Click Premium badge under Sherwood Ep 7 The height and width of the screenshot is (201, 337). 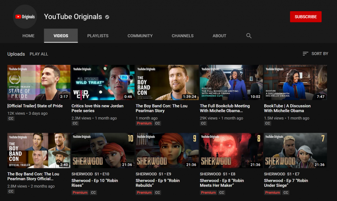[272, 193]
